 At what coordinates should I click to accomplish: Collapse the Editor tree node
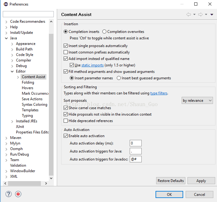coord(12,71)
